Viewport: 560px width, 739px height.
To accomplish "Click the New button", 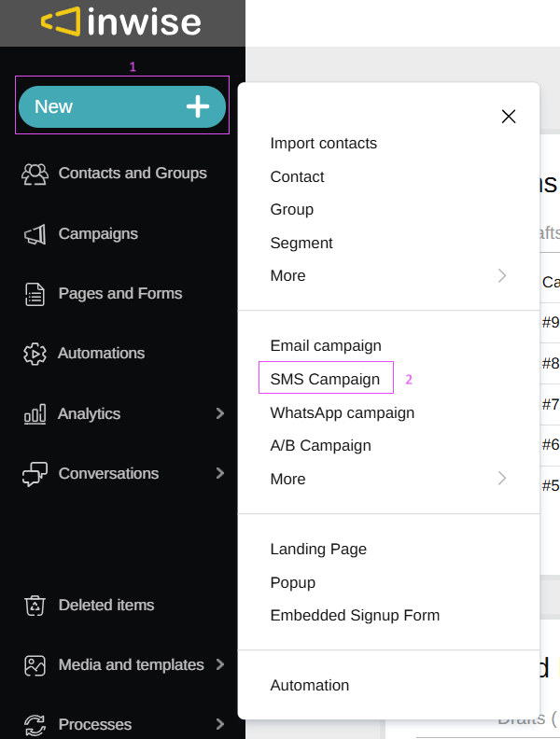I will [122, 106].
